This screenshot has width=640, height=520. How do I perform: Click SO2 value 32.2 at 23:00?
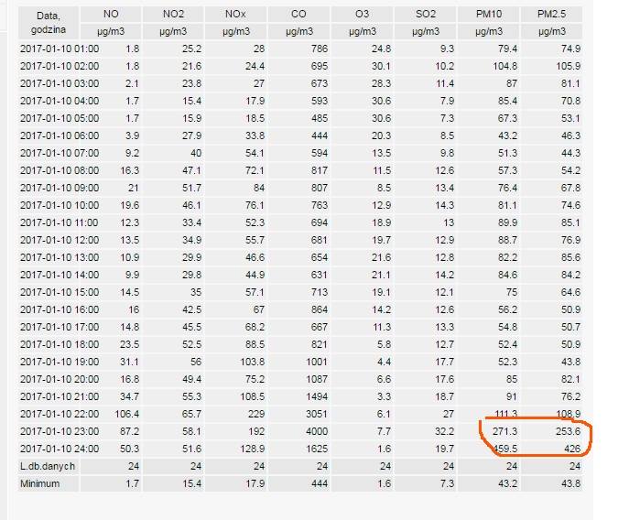(x=444, y=431)
